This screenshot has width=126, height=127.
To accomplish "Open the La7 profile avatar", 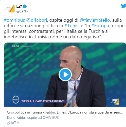I will pos(10,9).
